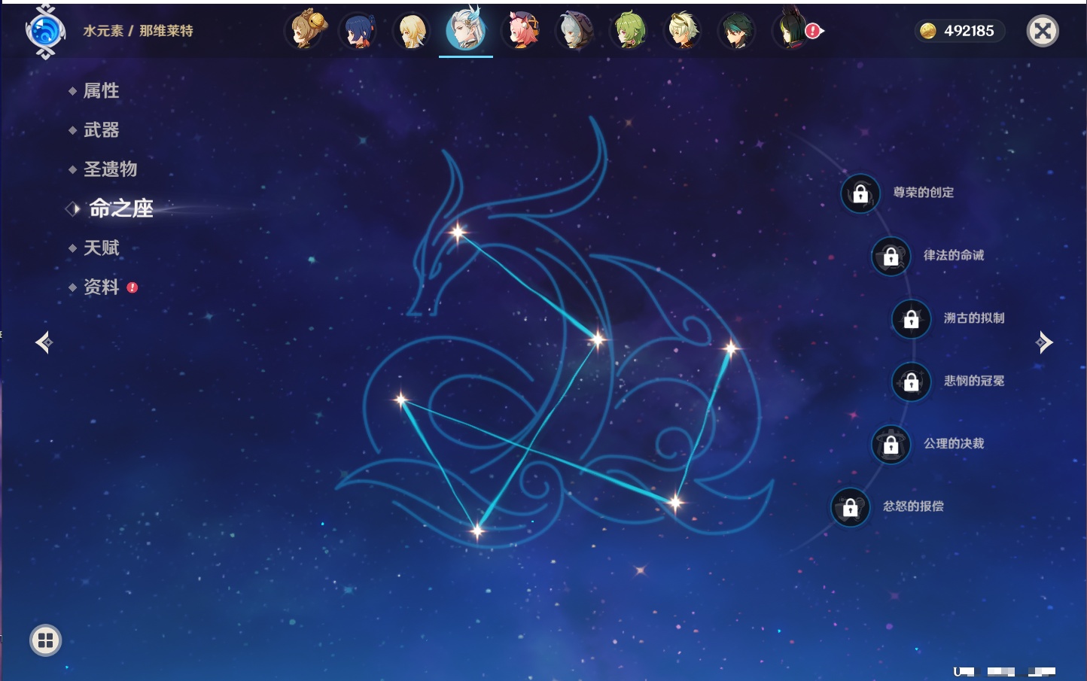Screen dimensions: 1087x681
Task: Select the gray-haired hooded character portrait
Action: (x=574, y=31)
